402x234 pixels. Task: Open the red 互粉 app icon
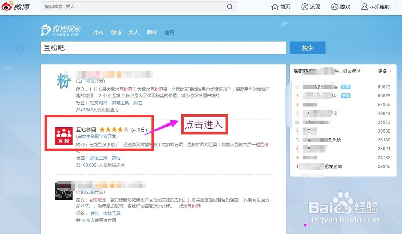(64, 136)
